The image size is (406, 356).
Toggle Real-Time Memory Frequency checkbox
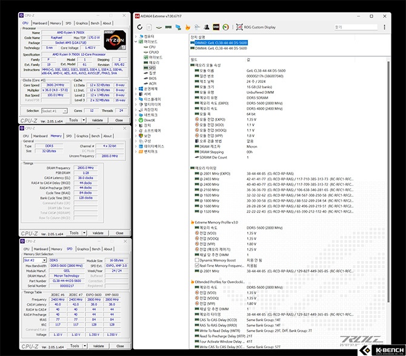[x=197, y=265]
